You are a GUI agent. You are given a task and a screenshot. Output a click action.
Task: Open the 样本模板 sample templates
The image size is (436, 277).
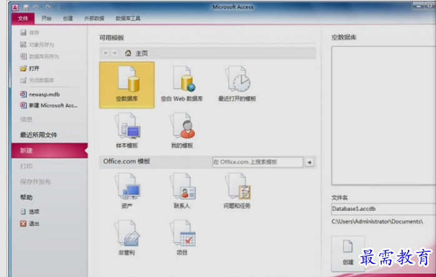[x=127, y=130]
